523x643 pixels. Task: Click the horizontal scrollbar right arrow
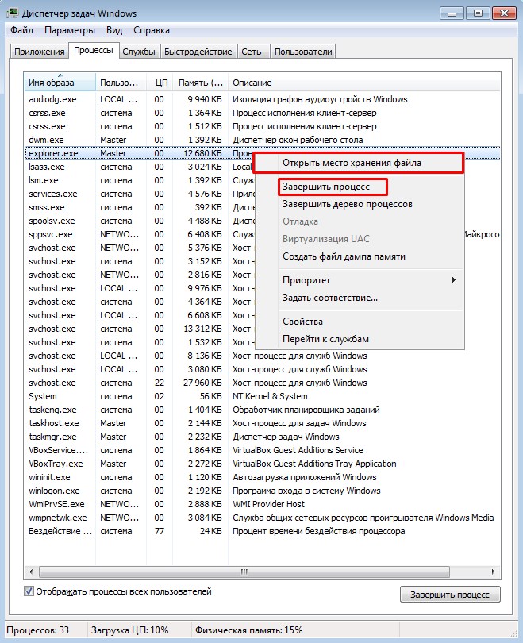[493, 572]
